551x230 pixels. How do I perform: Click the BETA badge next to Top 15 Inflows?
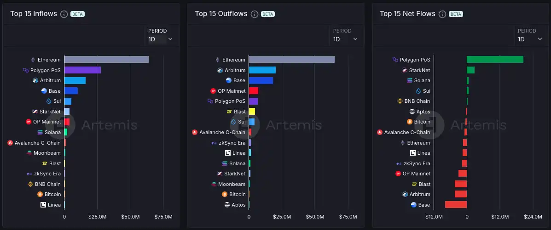pyautogui.click(x=77, y=14)
